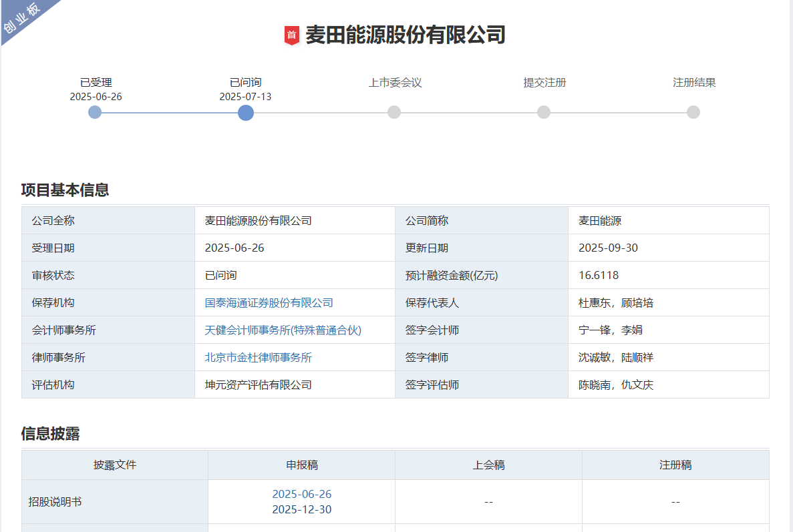Click the 上会稿 column header
Viewport: 793px width, 532px height.
pos(488,465)
